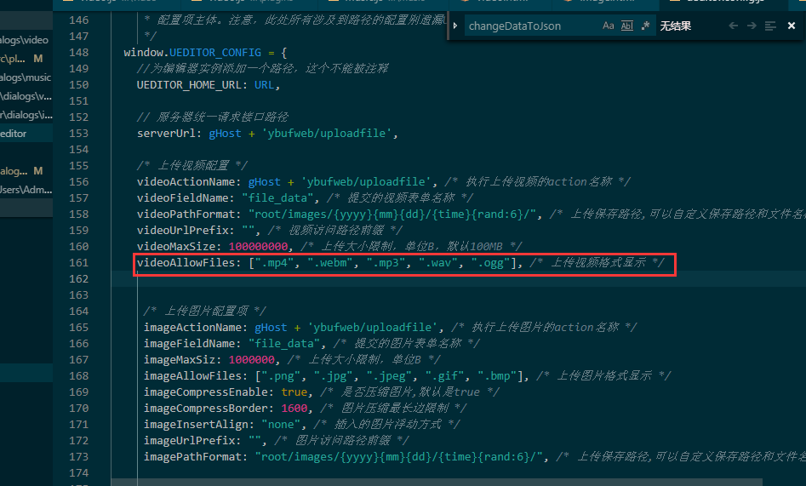Click the videoUrlPrefix property
Screen dimensions: 806x486
182,230
